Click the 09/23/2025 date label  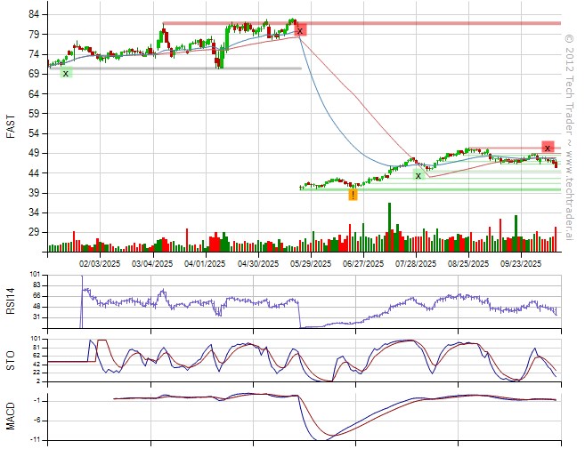(521, 263)
